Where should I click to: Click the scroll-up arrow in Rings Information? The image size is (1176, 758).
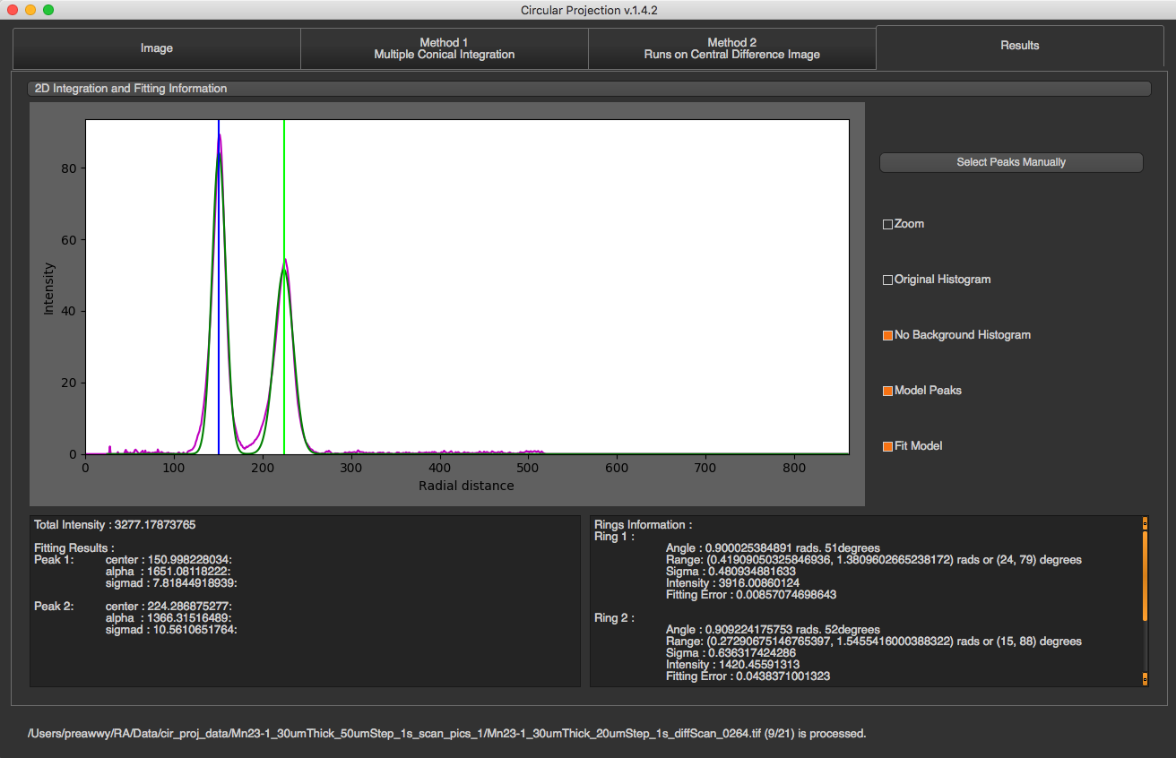1145,521
